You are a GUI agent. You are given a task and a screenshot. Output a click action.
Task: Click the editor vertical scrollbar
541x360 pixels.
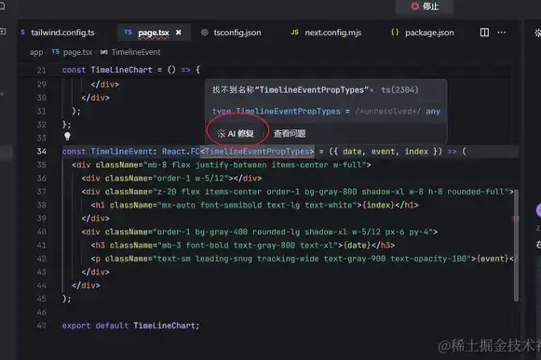[x=516, y=246]
